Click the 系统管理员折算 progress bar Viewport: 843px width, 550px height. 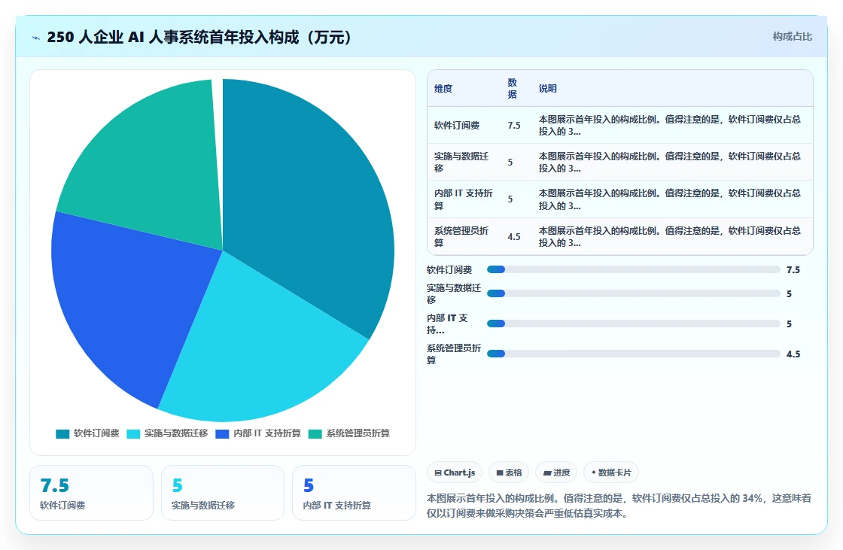pyautogui.click(x=633, y=354)
